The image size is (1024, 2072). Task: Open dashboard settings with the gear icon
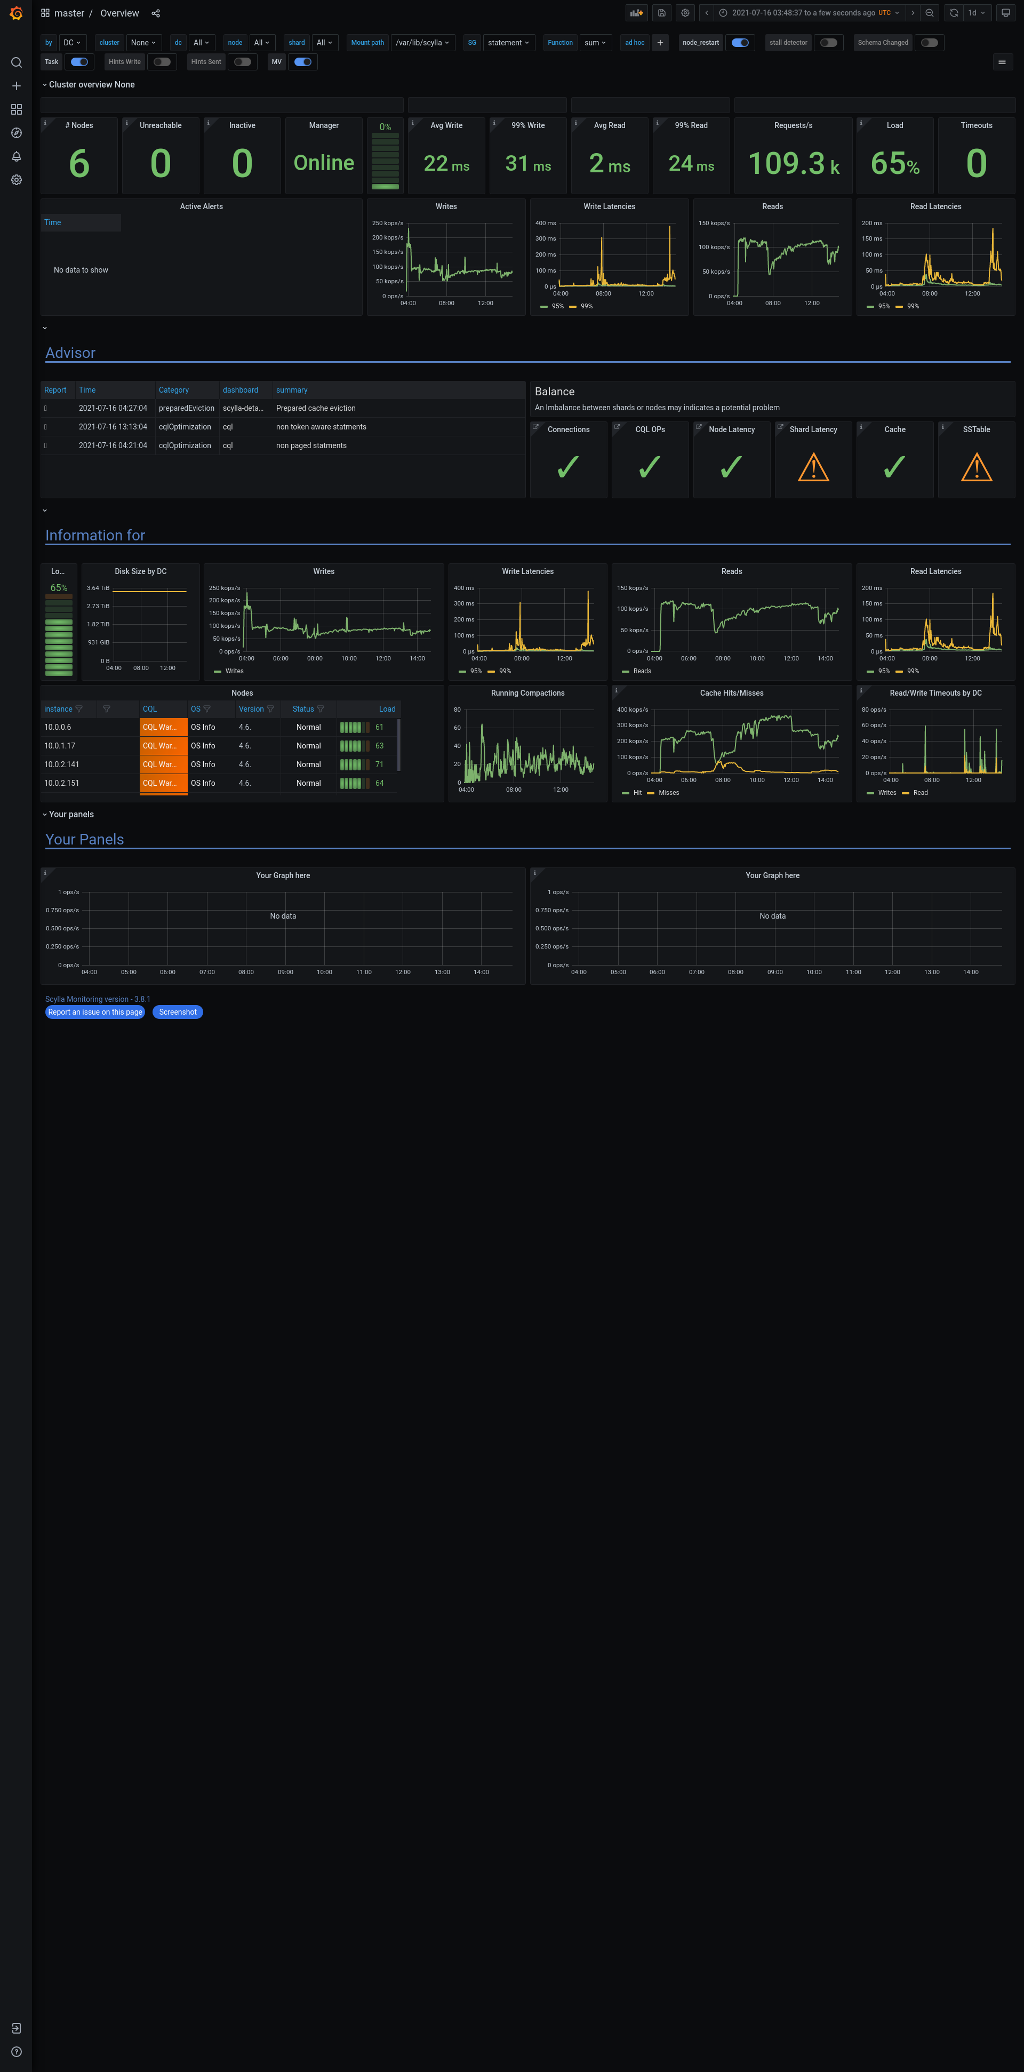(685, 13)
